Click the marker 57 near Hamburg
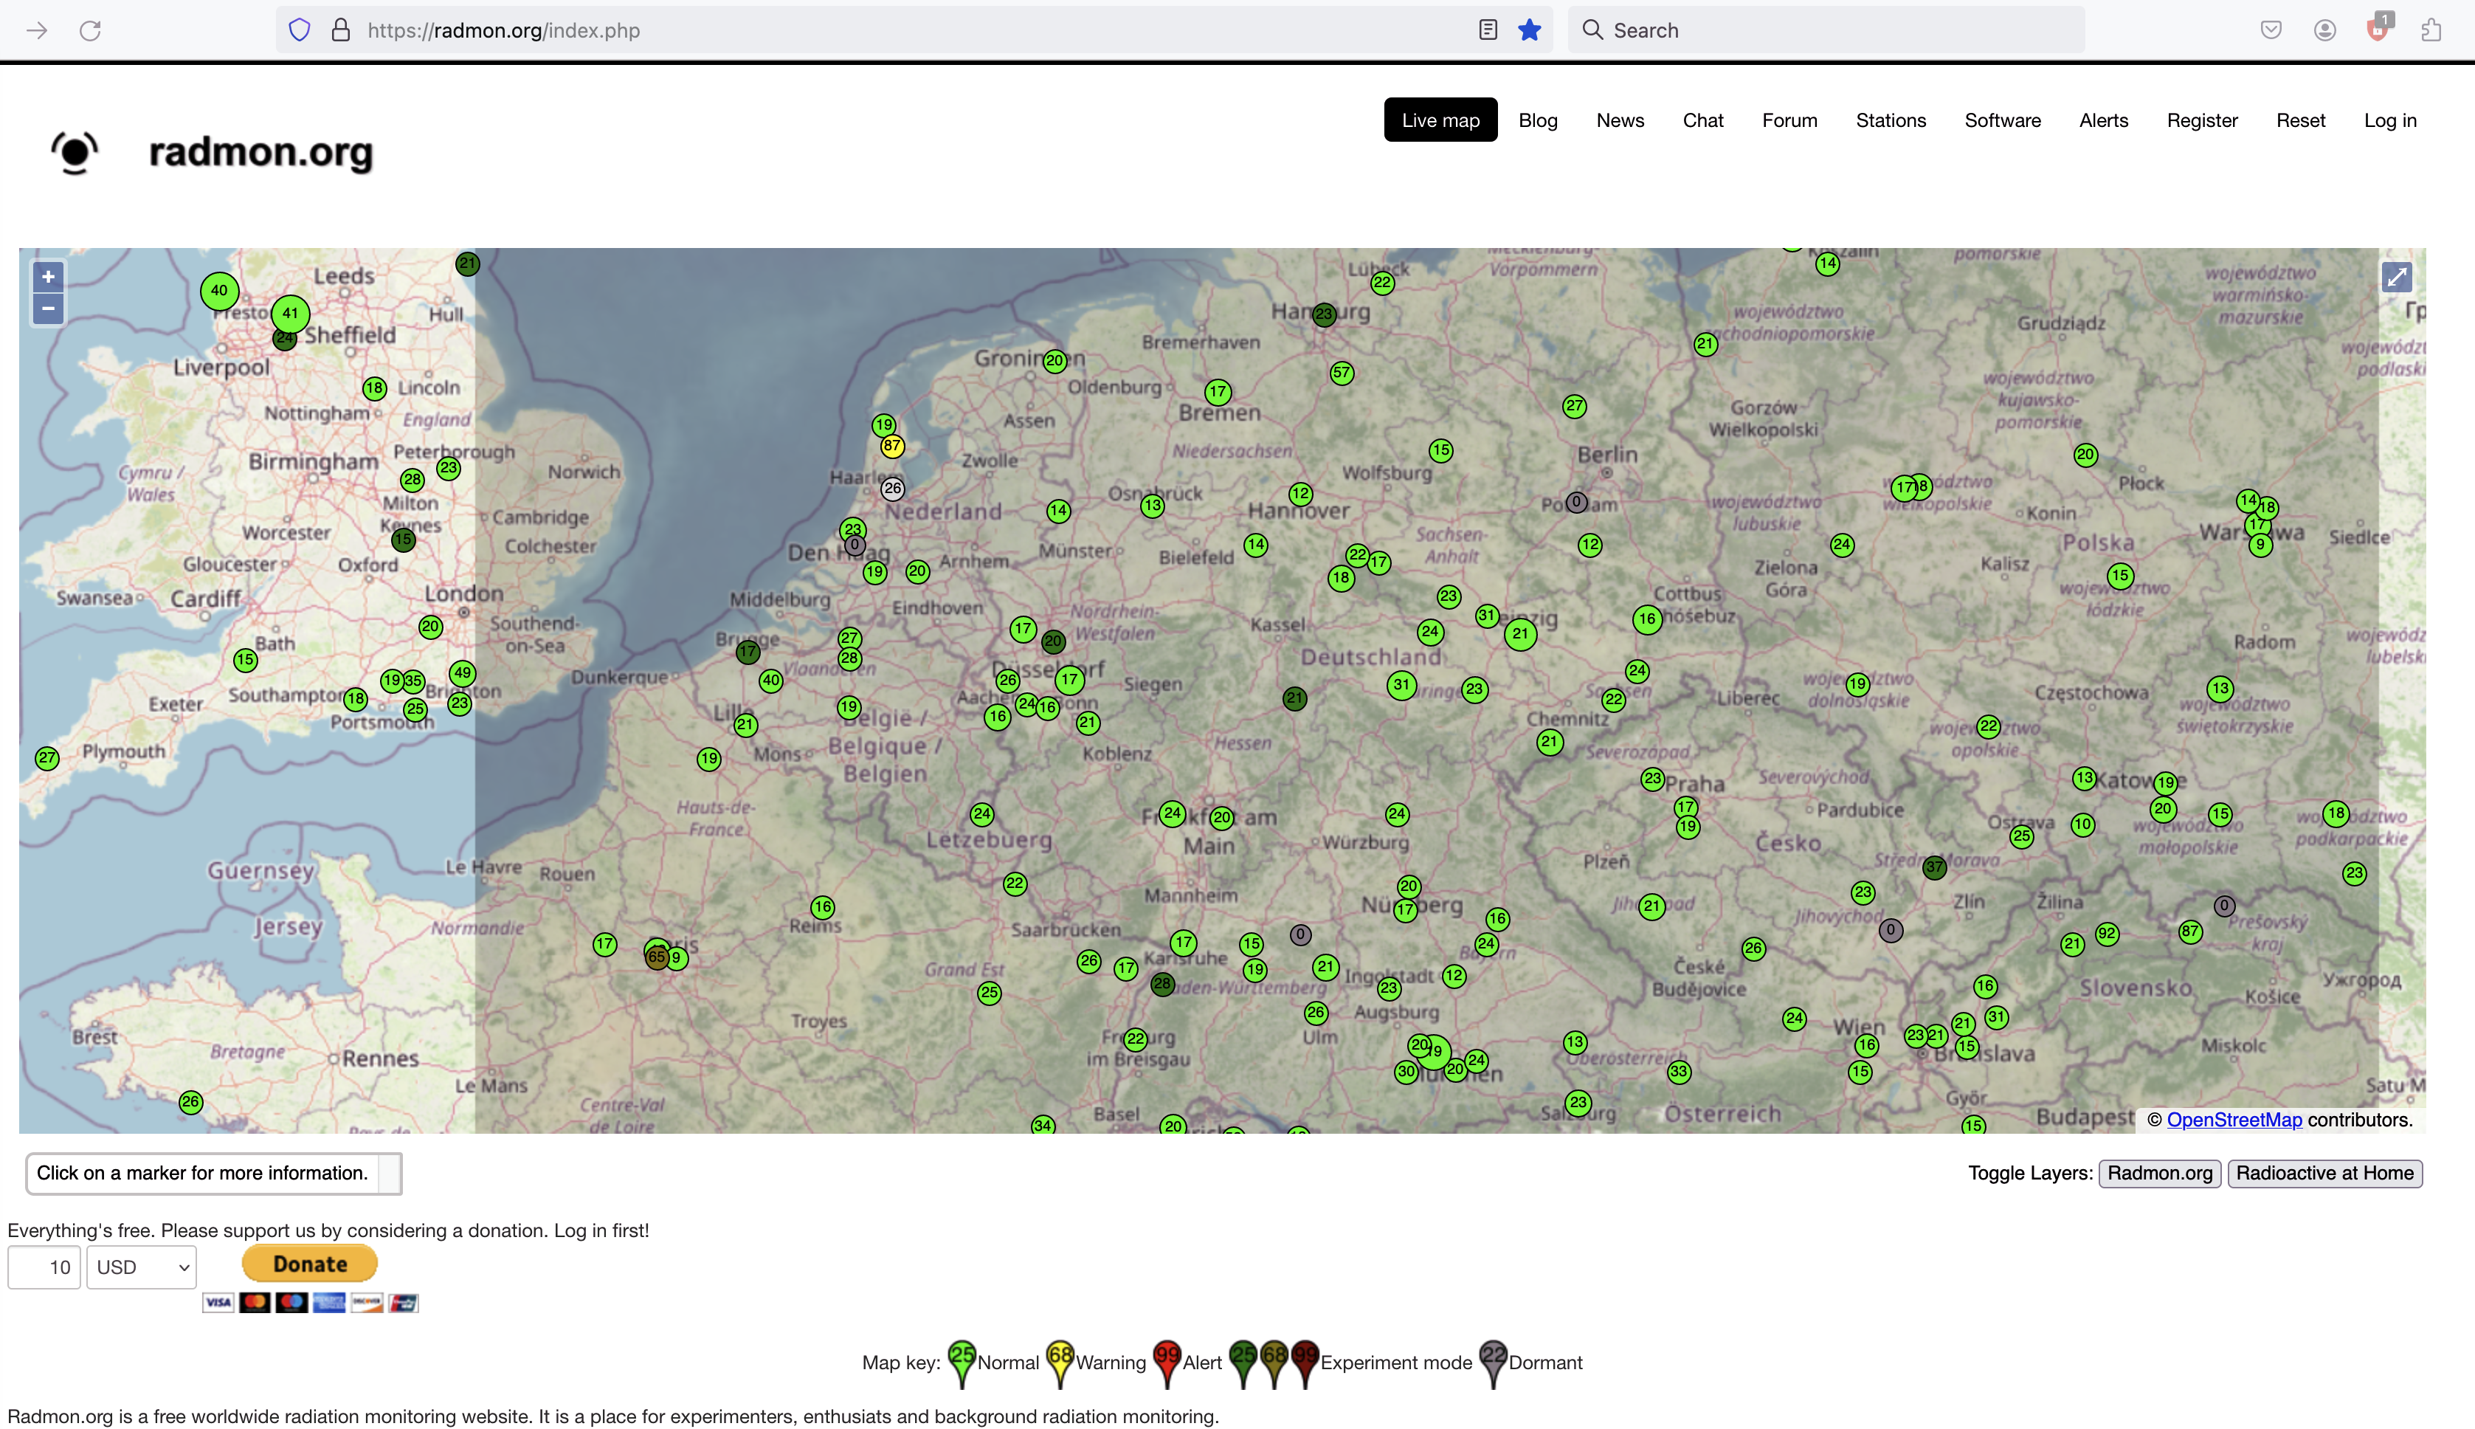The image size is (2475, 1429). click(1342, 373)
